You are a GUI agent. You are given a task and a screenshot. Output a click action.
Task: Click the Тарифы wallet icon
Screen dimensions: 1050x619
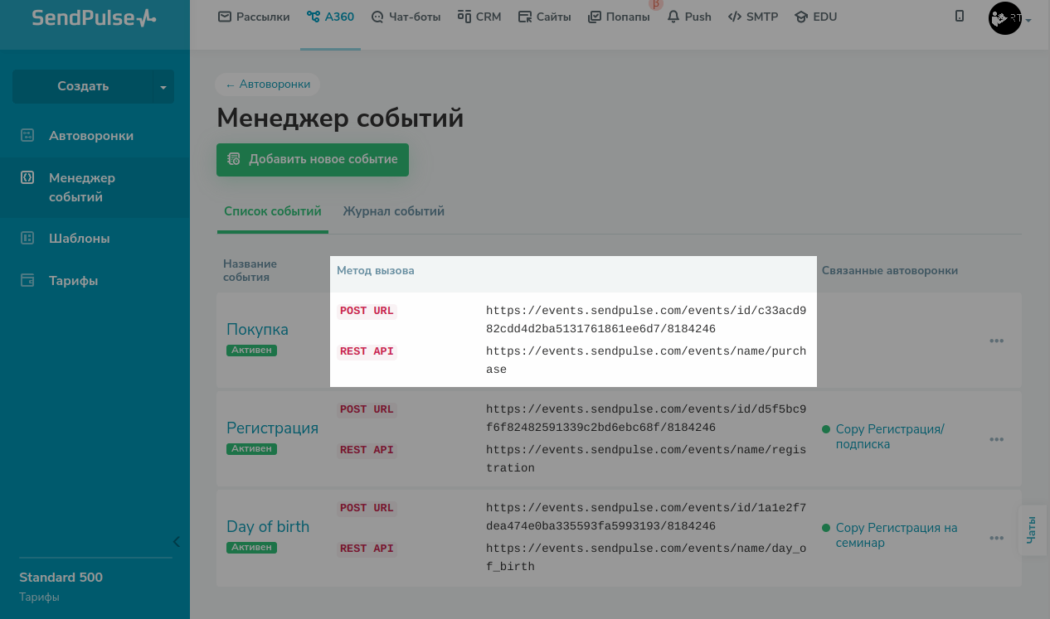[27, 280]
